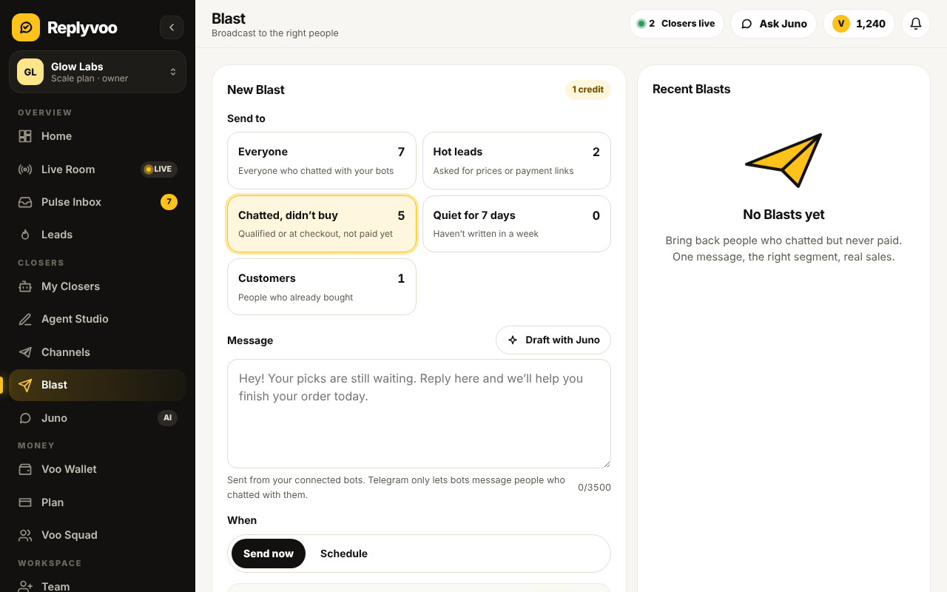Click the Replyvoo logo icon

[26, 27]
